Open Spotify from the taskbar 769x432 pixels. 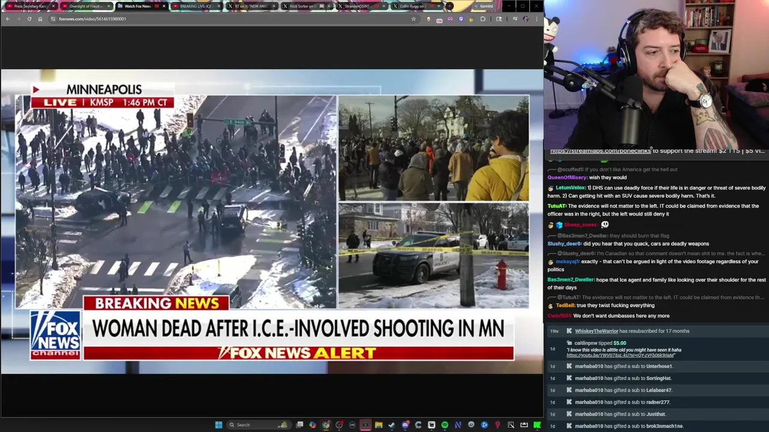[445, 425]
